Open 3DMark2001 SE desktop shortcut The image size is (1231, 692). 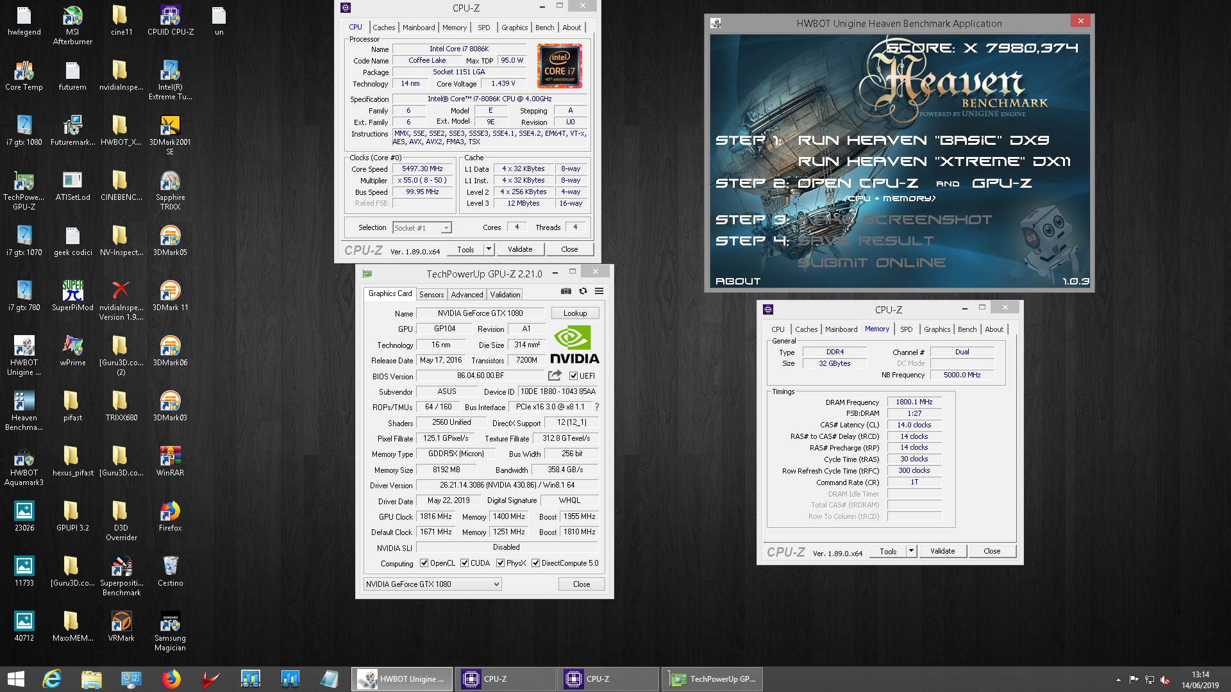coord(170,136)
